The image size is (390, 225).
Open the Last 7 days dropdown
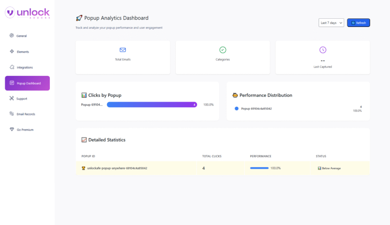pyautogui.click(x=331, y=23)
